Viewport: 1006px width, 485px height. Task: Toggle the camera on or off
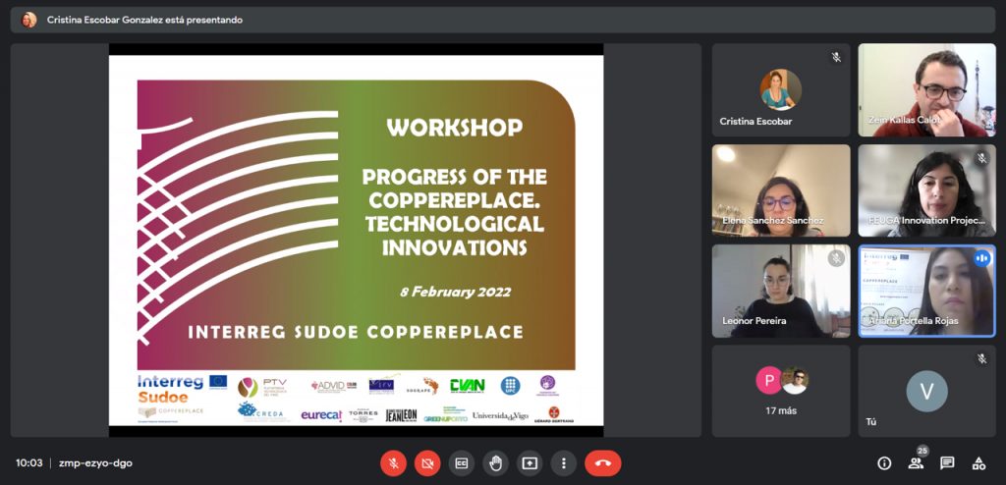point(426,463)
